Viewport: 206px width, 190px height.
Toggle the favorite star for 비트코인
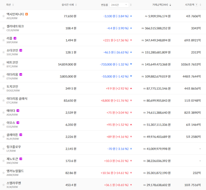point(3,64)
